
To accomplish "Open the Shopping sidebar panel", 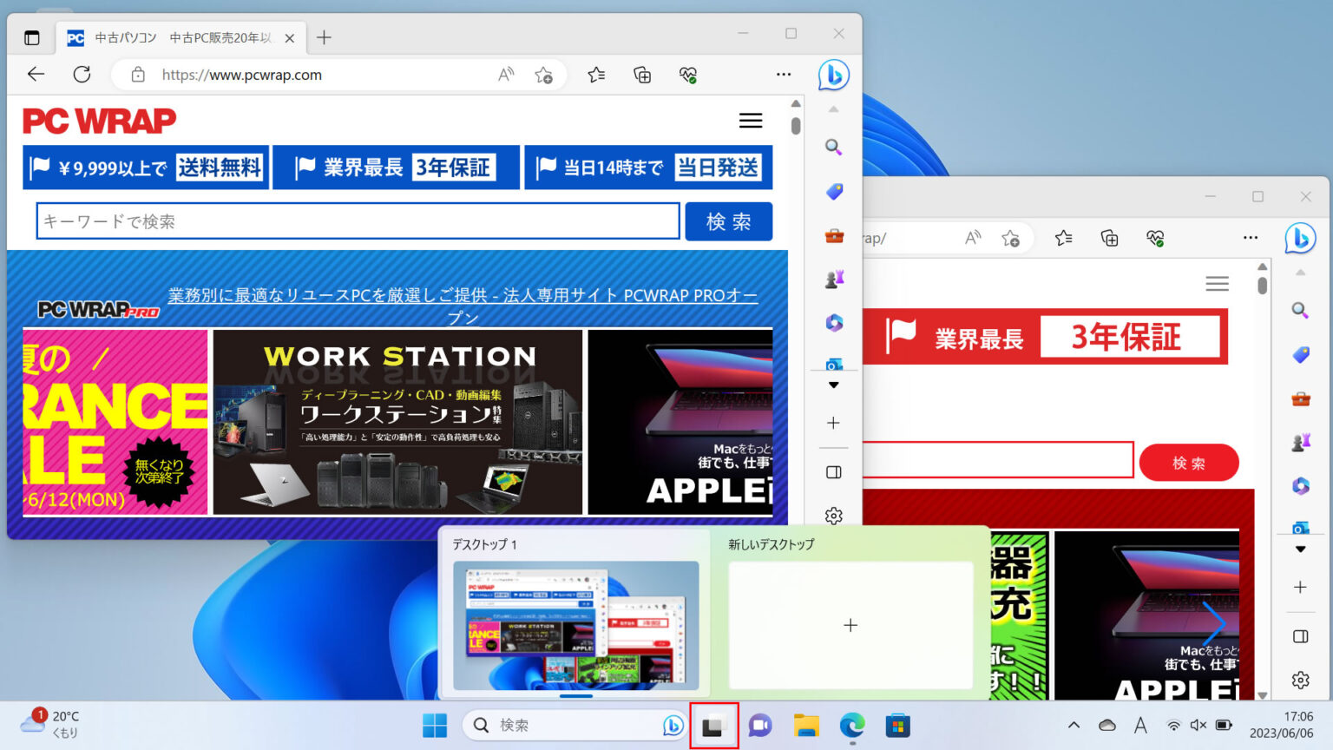I will pos(834,192).
